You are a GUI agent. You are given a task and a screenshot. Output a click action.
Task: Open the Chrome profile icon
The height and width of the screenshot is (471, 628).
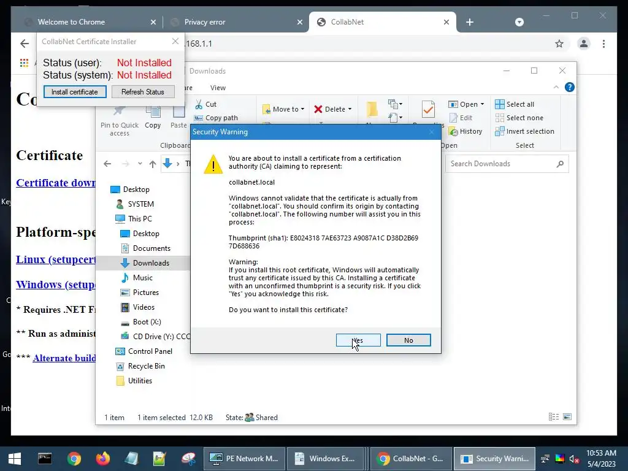click(x=584, y=44)
